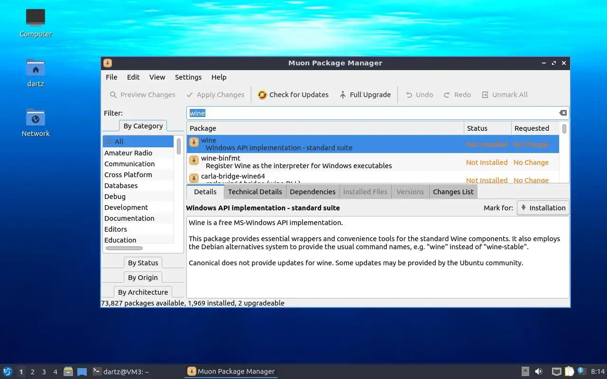Expand the By Architecture filter section
607x379 pixels.
click(x=143, y=292)
